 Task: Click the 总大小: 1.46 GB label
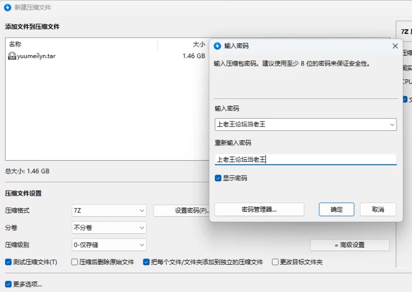coord(27,171)
